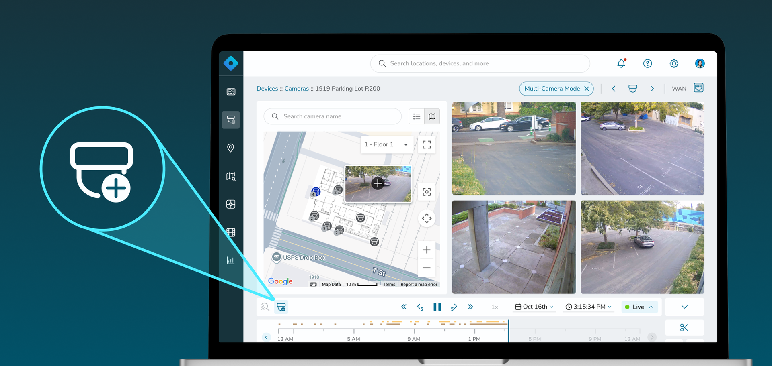
Task: Click the notification bell icon
Action: pyautogui.click(x=621, y=63)
